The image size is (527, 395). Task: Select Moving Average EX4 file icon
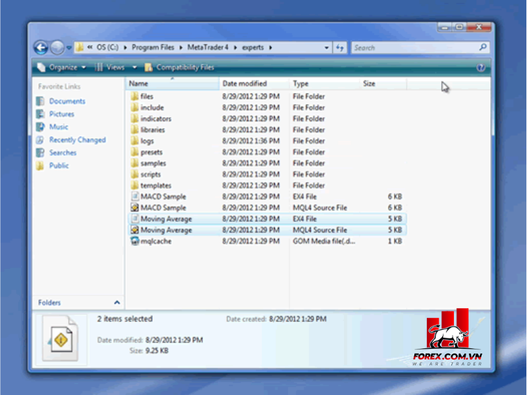click(x=135, y=219)
